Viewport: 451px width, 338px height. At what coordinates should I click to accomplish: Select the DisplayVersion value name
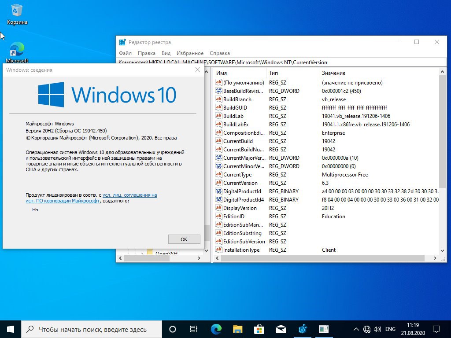coord(240,208)
